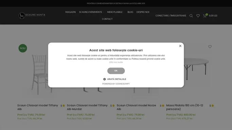Click the star rating for Nozze Alb
The height and width of the screenshot is (130, 232).
162,106
